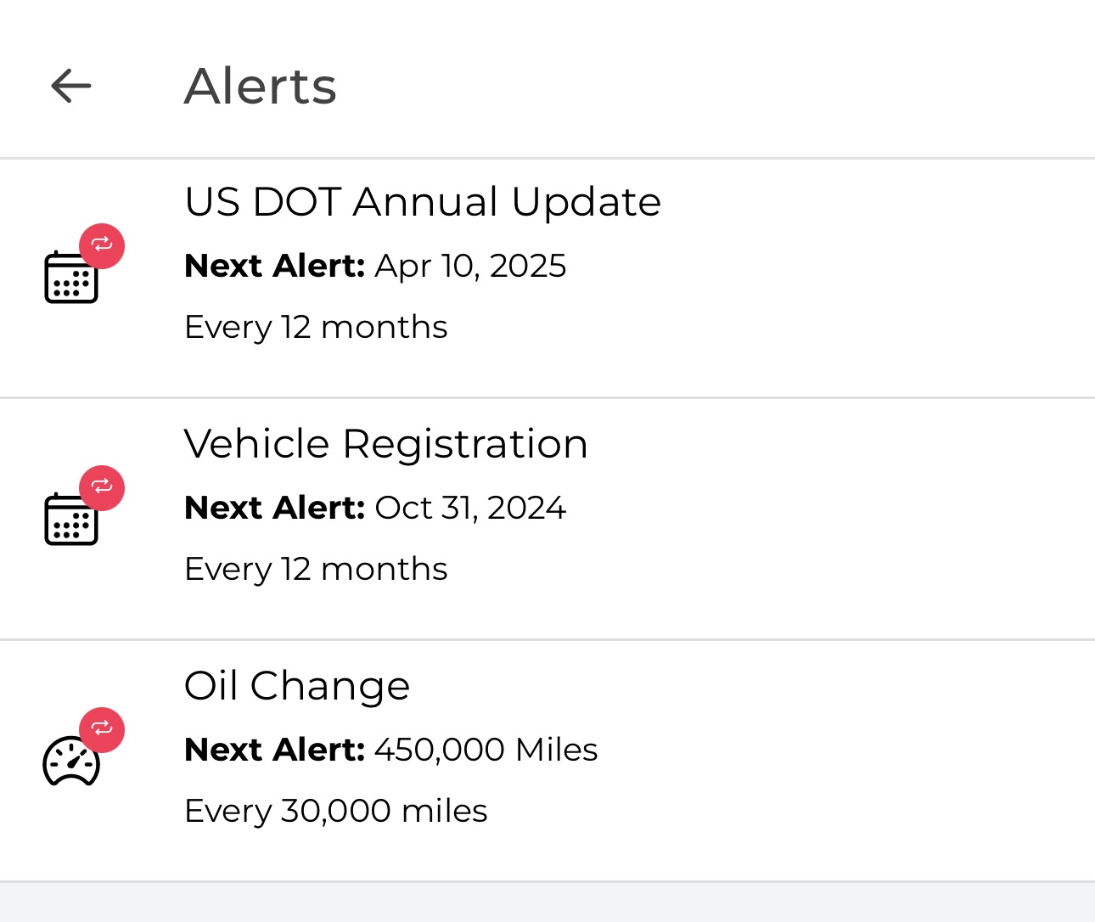Toggle the recurring setting for US DOT Annual Update

(102, 246)
